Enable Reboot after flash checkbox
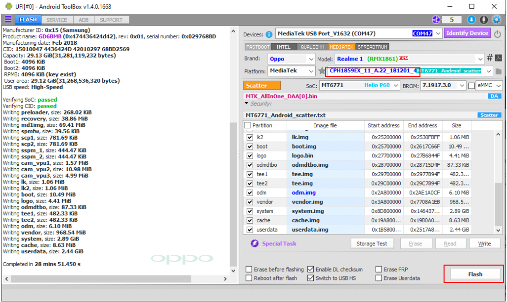 pyautogui.click(x=249, y=278)
